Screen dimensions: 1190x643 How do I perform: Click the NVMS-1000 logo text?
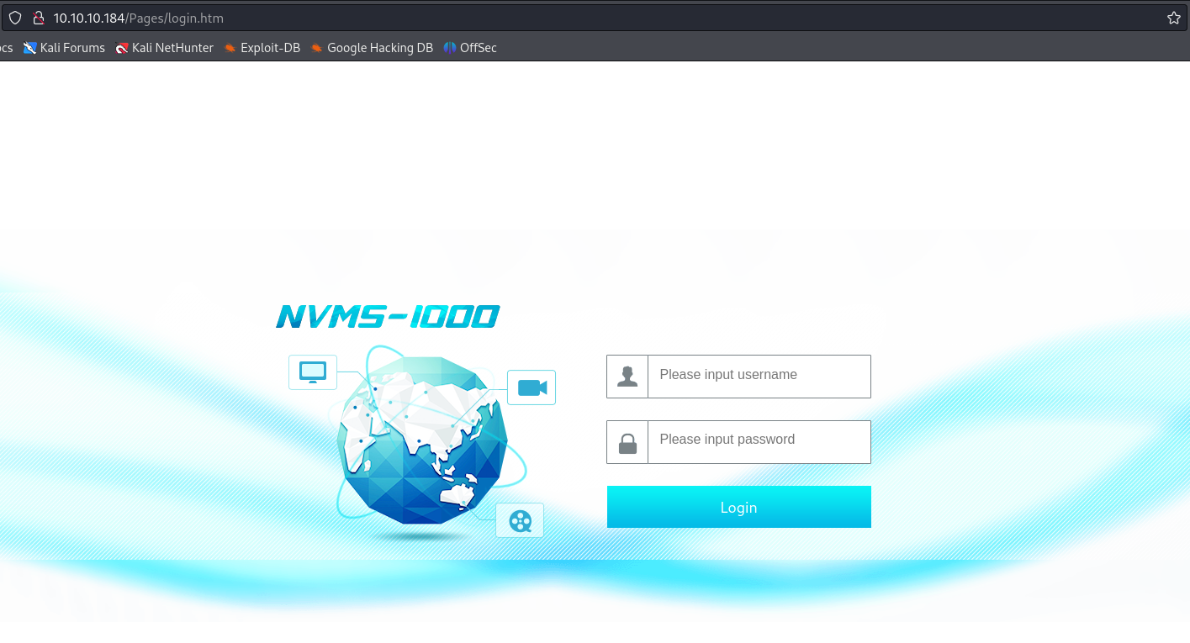click(388, 317)
